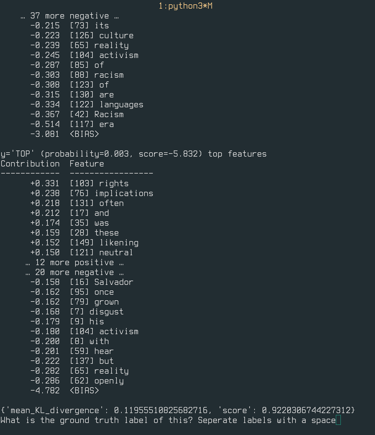Click the [122] languages feature row
This screenshot has width=375, height=435.
(x=107, y=105)
